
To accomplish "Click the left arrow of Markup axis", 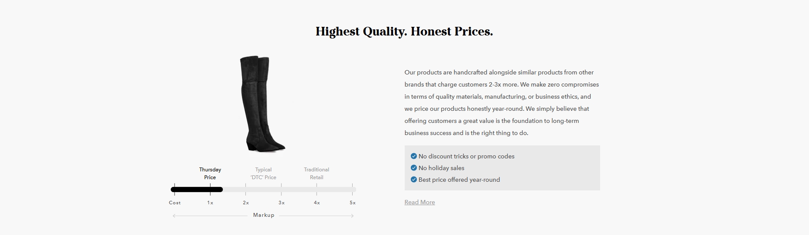I will coord(175,216).
